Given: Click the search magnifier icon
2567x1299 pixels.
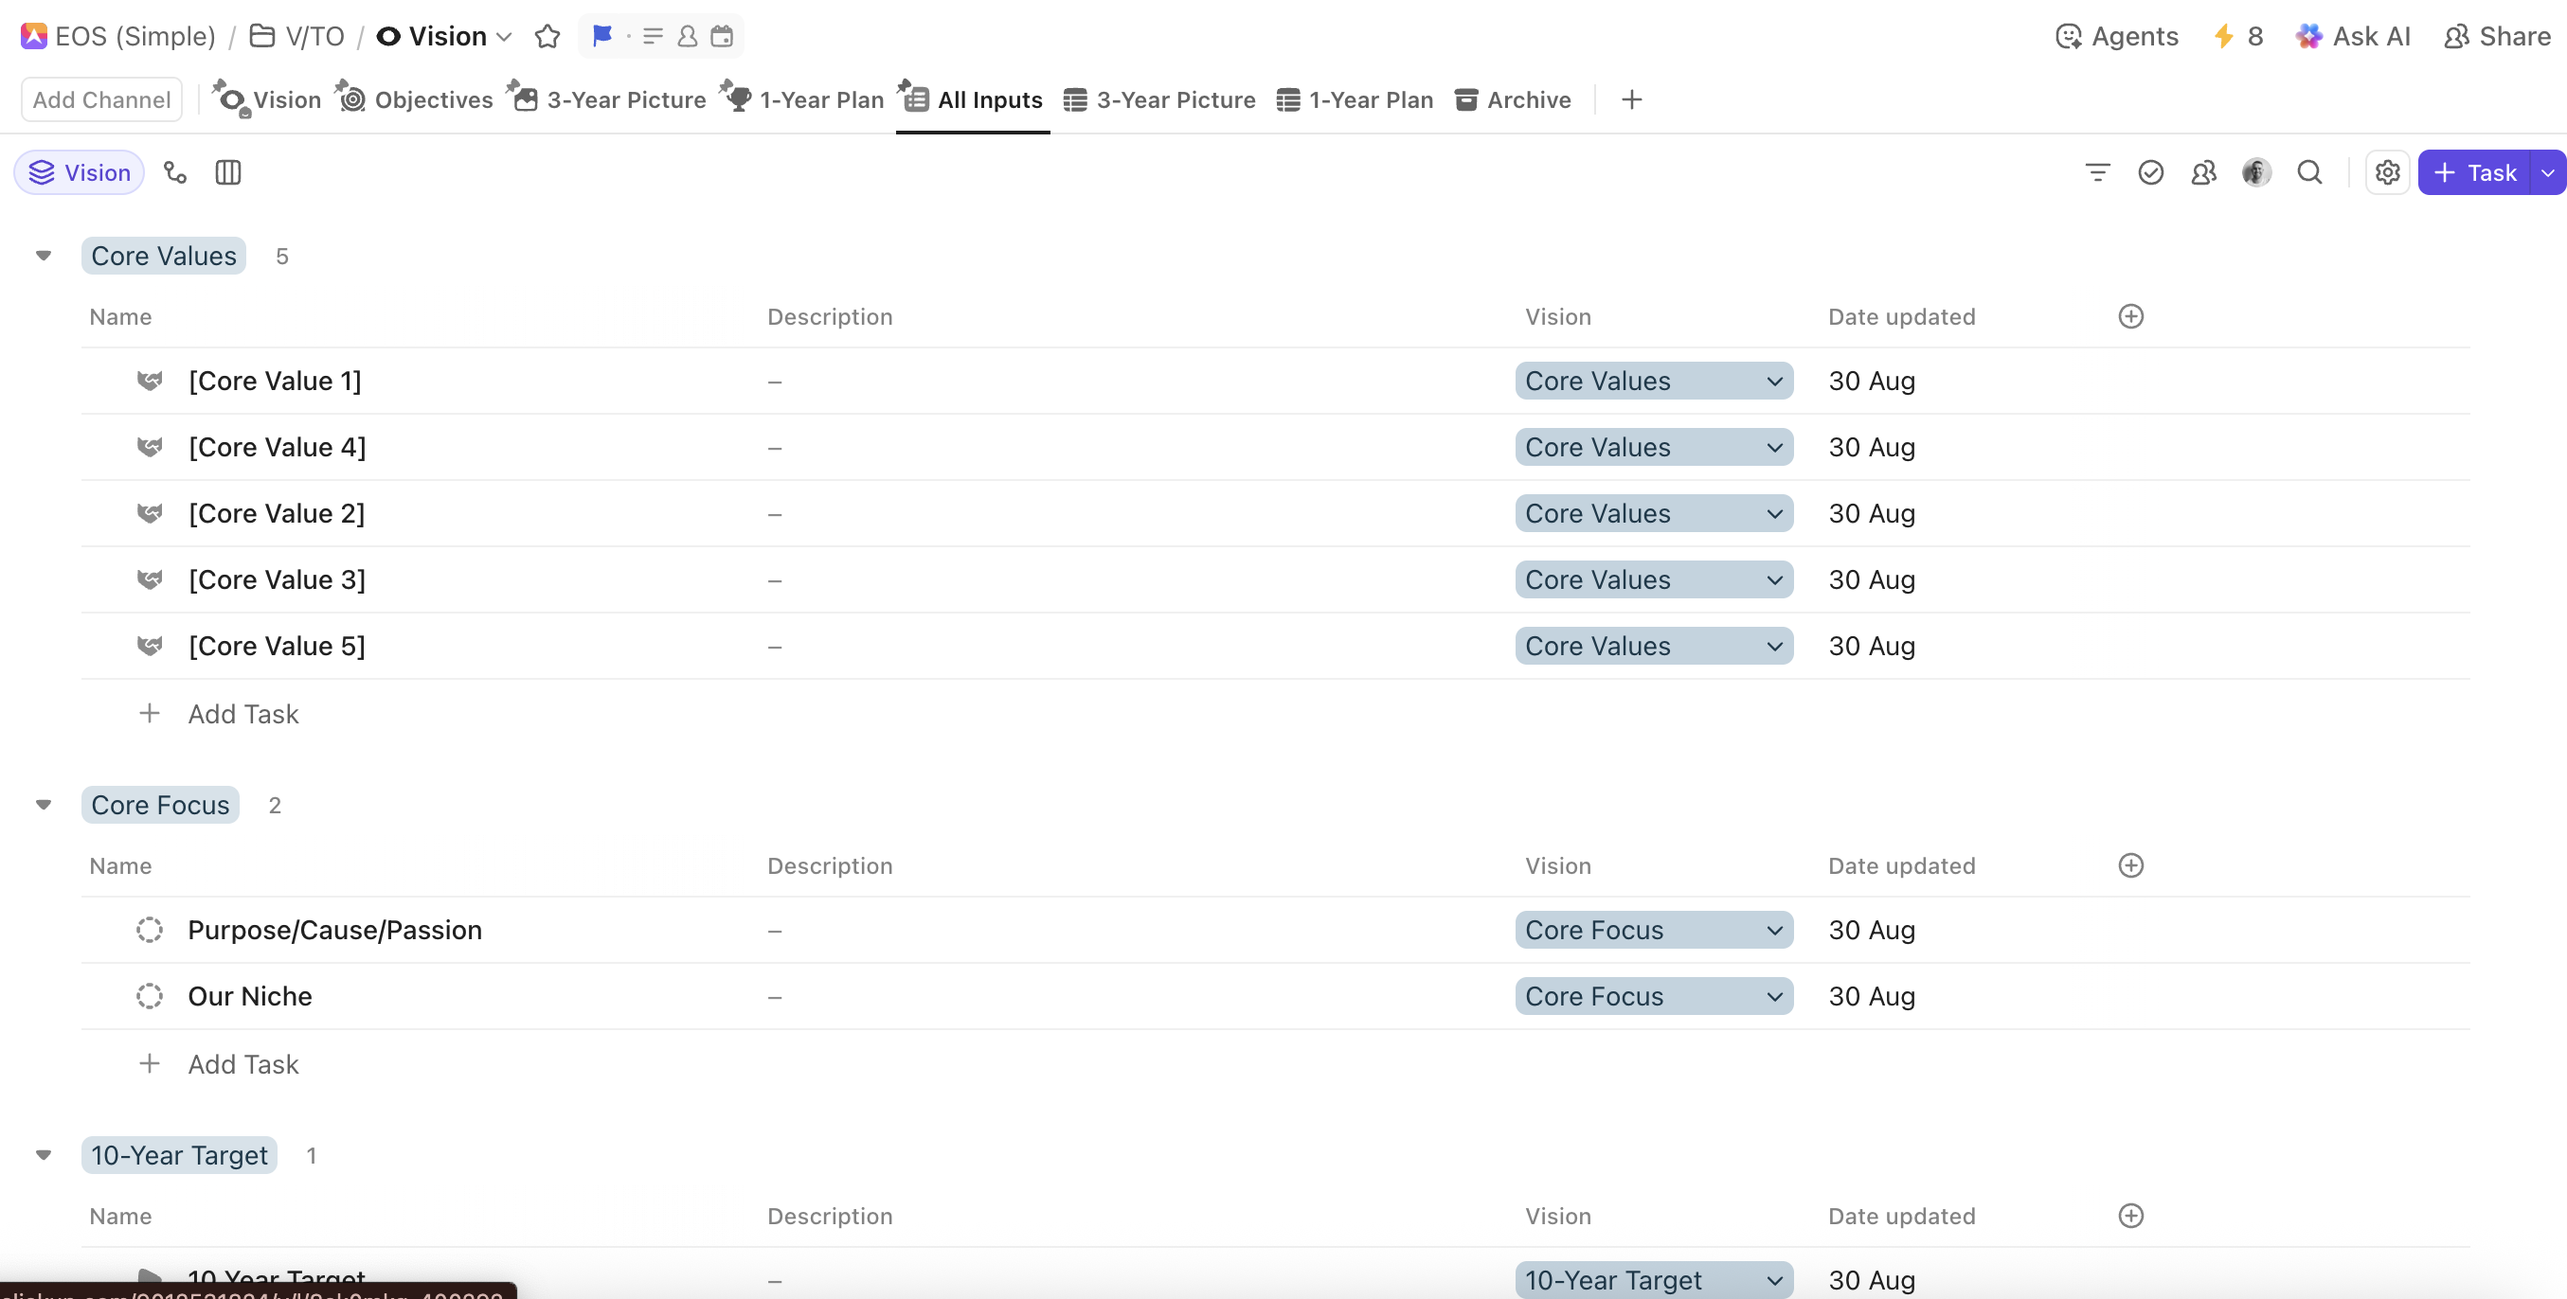Looking at the screenshot, I should [2309, 172].
